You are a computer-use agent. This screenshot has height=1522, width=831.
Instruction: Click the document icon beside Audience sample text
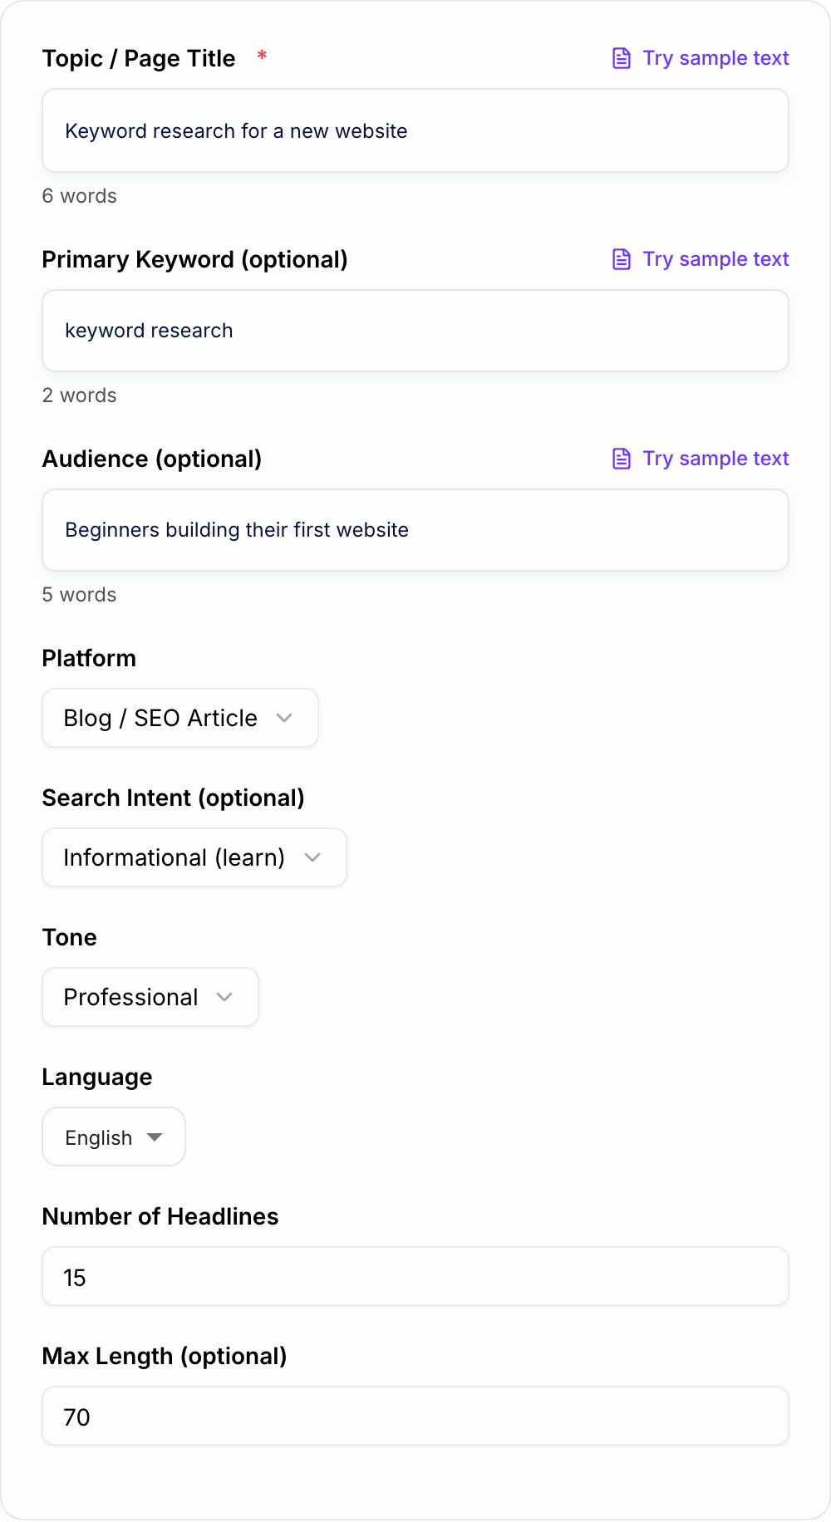622,459
